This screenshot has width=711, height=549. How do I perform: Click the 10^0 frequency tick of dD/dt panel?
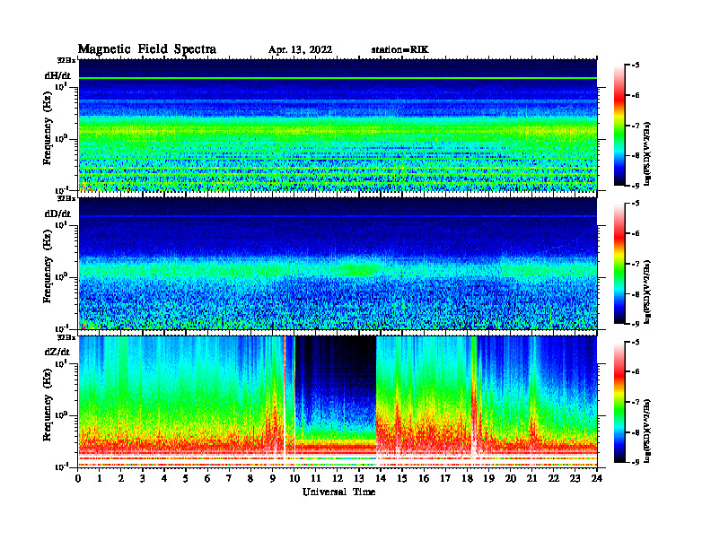click(x=61, y=276)
